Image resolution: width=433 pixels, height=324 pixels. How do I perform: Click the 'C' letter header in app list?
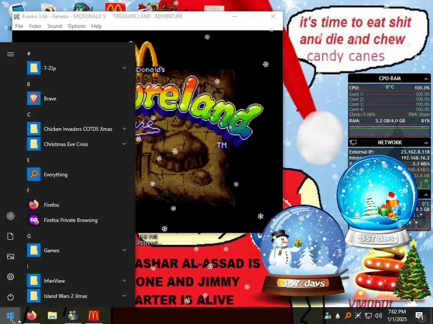pos(29,115)
